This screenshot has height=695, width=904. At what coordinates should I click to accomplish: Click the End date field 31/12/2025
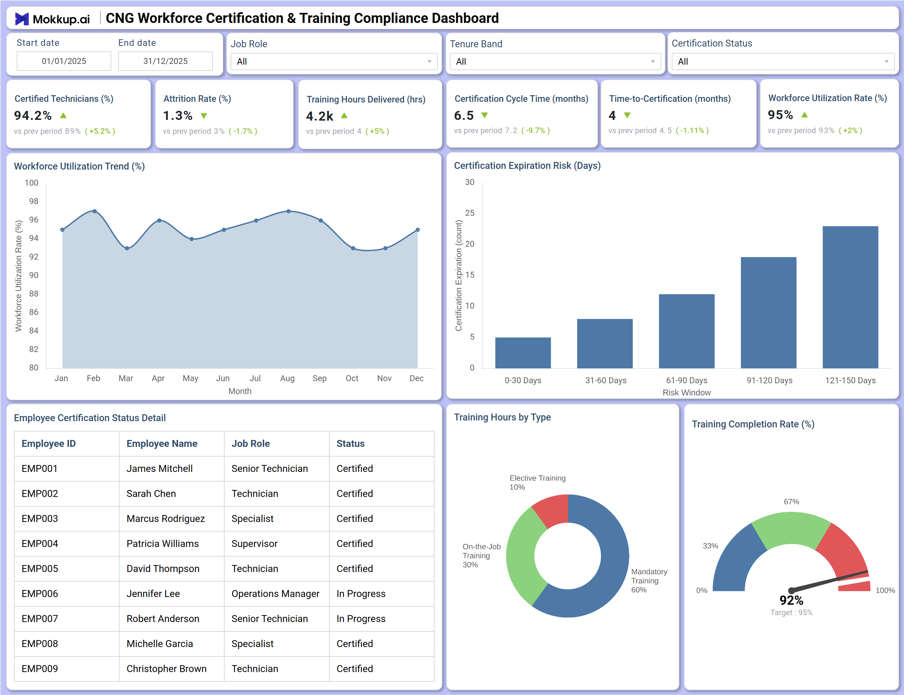pyautogui.click(x=165, y=61)
